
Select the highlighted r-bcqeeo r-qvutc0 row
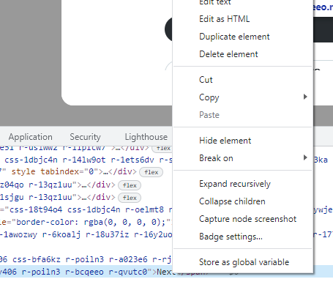click(86, 272)
